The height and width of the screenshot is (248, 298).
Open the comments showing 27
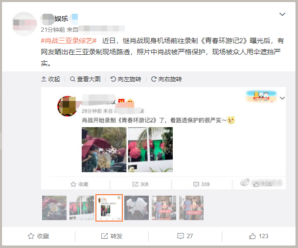(x=185, y=236)
